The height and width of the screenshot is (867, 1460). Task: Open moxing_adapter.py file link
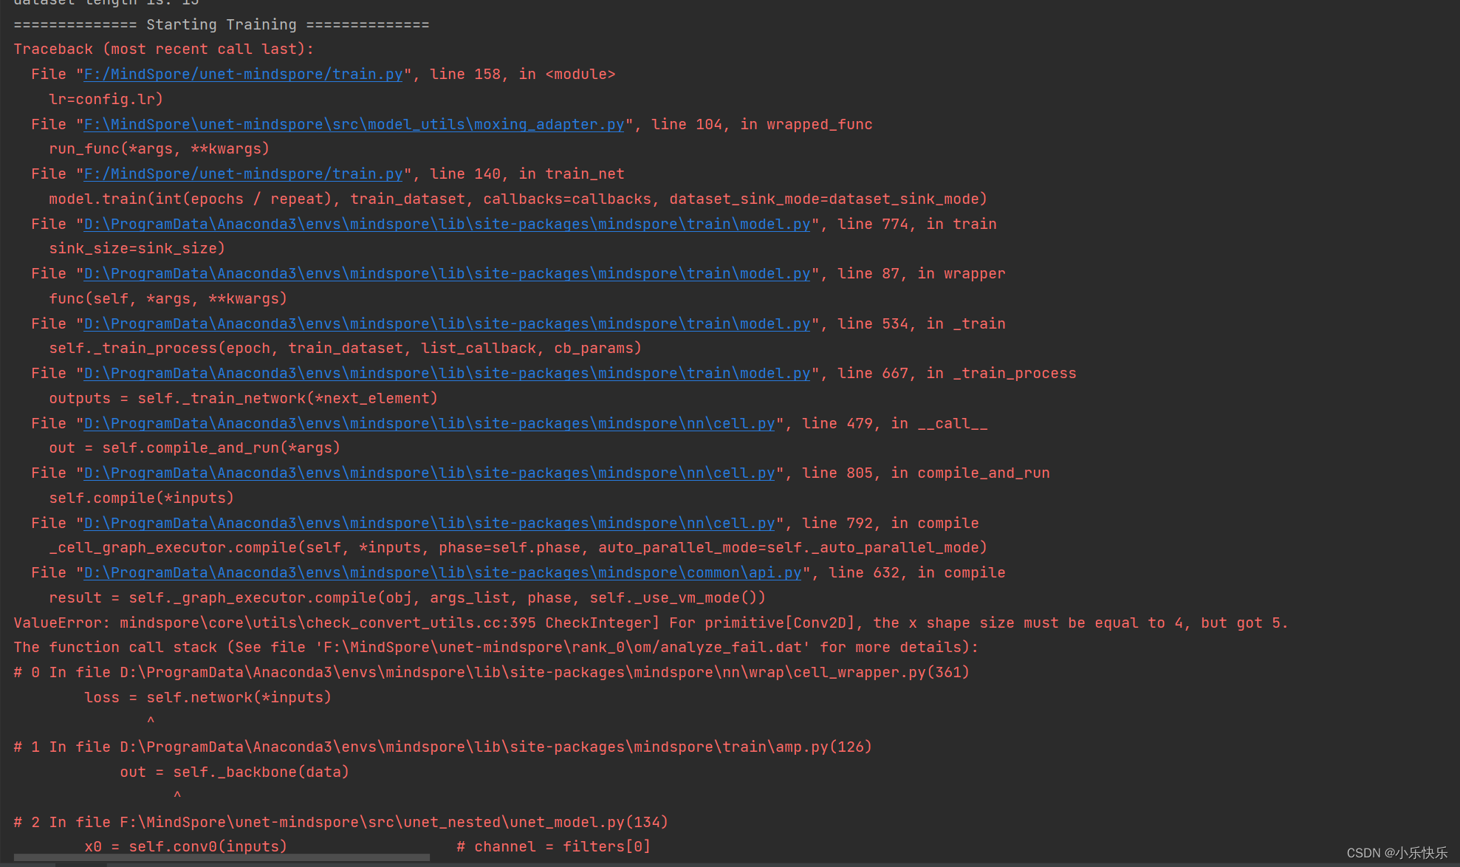354,124
